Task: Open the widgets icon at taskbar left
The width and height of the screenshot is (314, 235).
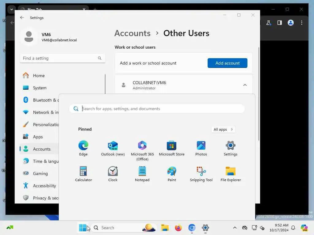Action: tap(10, 228)
